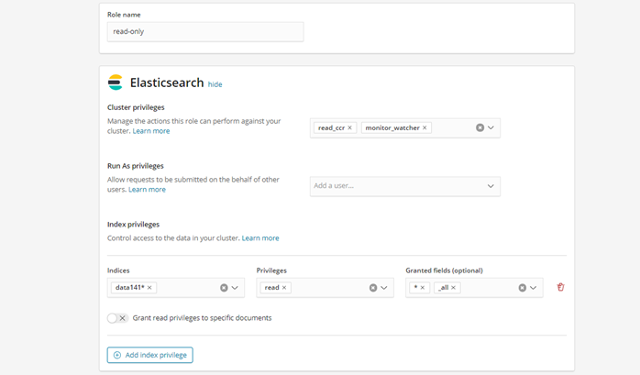Clear all cluster privileges selections
The image size is (640, 375).
[x=480, y=127]
